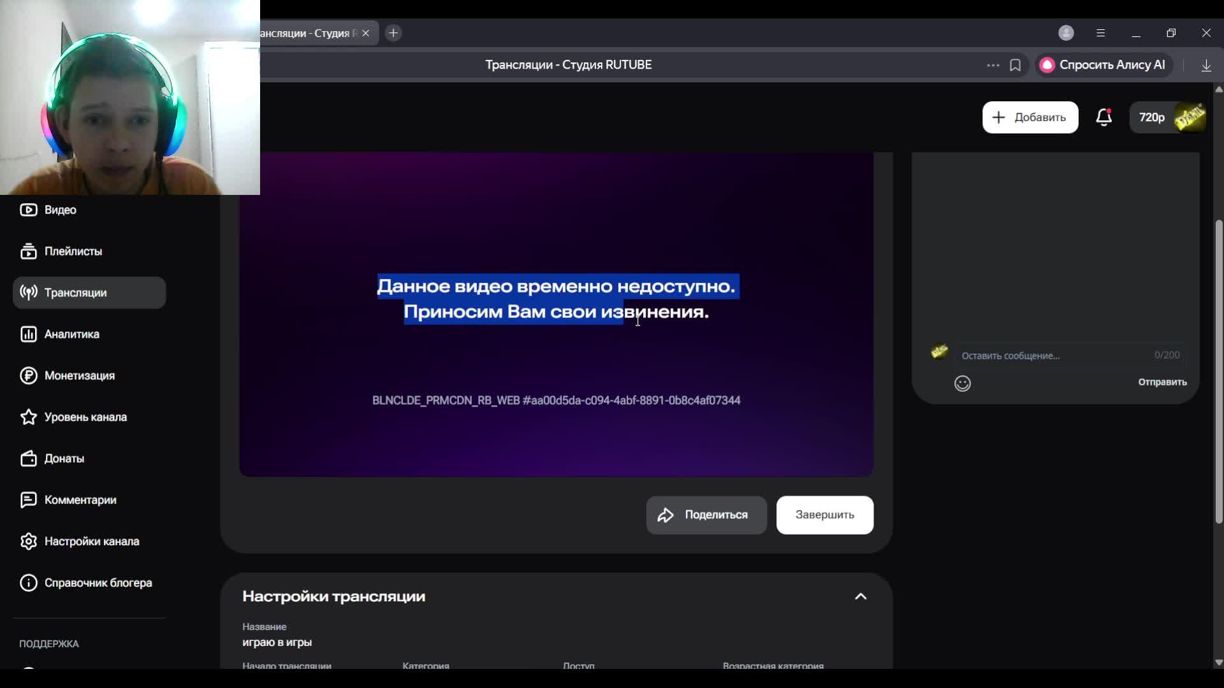This screenshot has height=688, width=1224.
Task: Open Справочник блогера in the sidebar
Action: point(89,582)
